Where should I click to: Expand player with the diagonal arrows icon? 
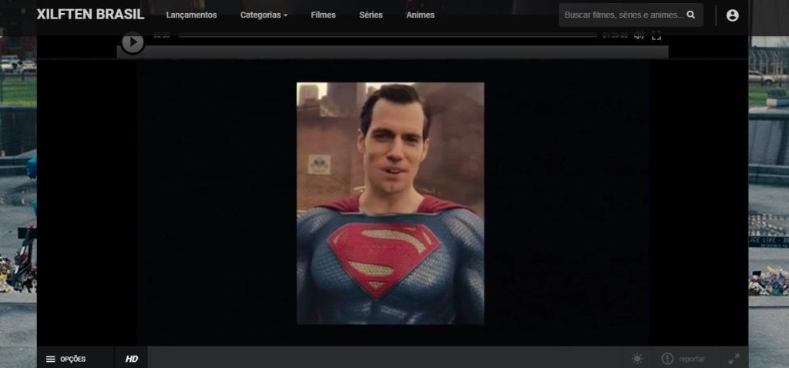pyautogui.click(x=734, y=359)
